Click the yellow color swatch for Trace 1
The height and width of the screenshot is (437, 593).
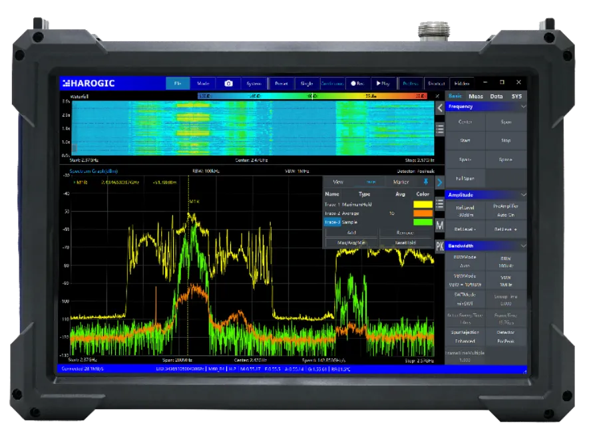coord(423,204)
